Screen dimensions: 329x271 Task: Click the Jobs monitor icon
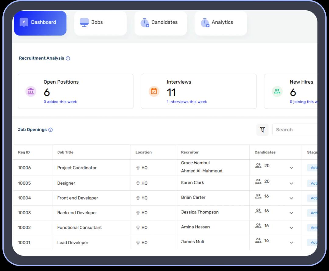(x=84, y=23)
